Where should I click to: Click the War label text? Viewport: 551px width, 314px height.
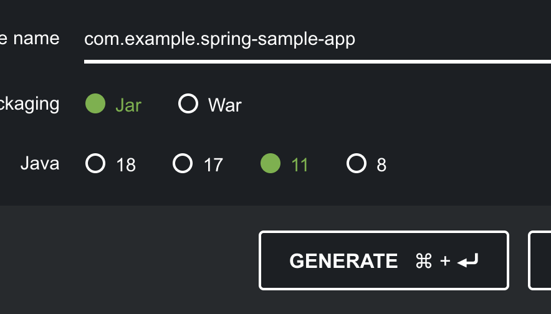click(225, 105)
